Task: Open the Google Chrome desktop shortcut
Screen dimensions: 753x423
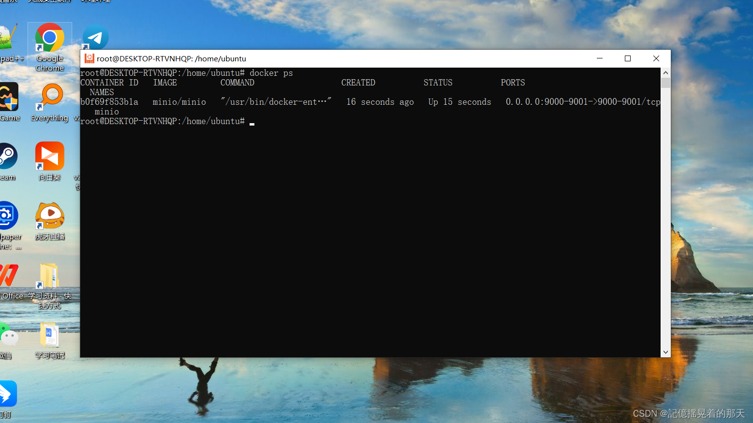Action: click(x=50, y=47)
